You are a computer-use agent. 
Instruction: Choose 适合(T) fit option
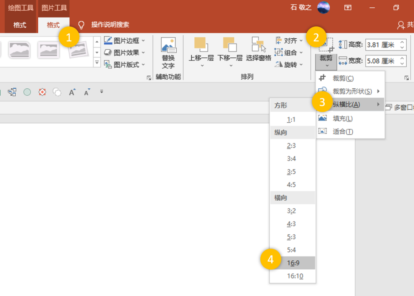(x=350, y=132)
